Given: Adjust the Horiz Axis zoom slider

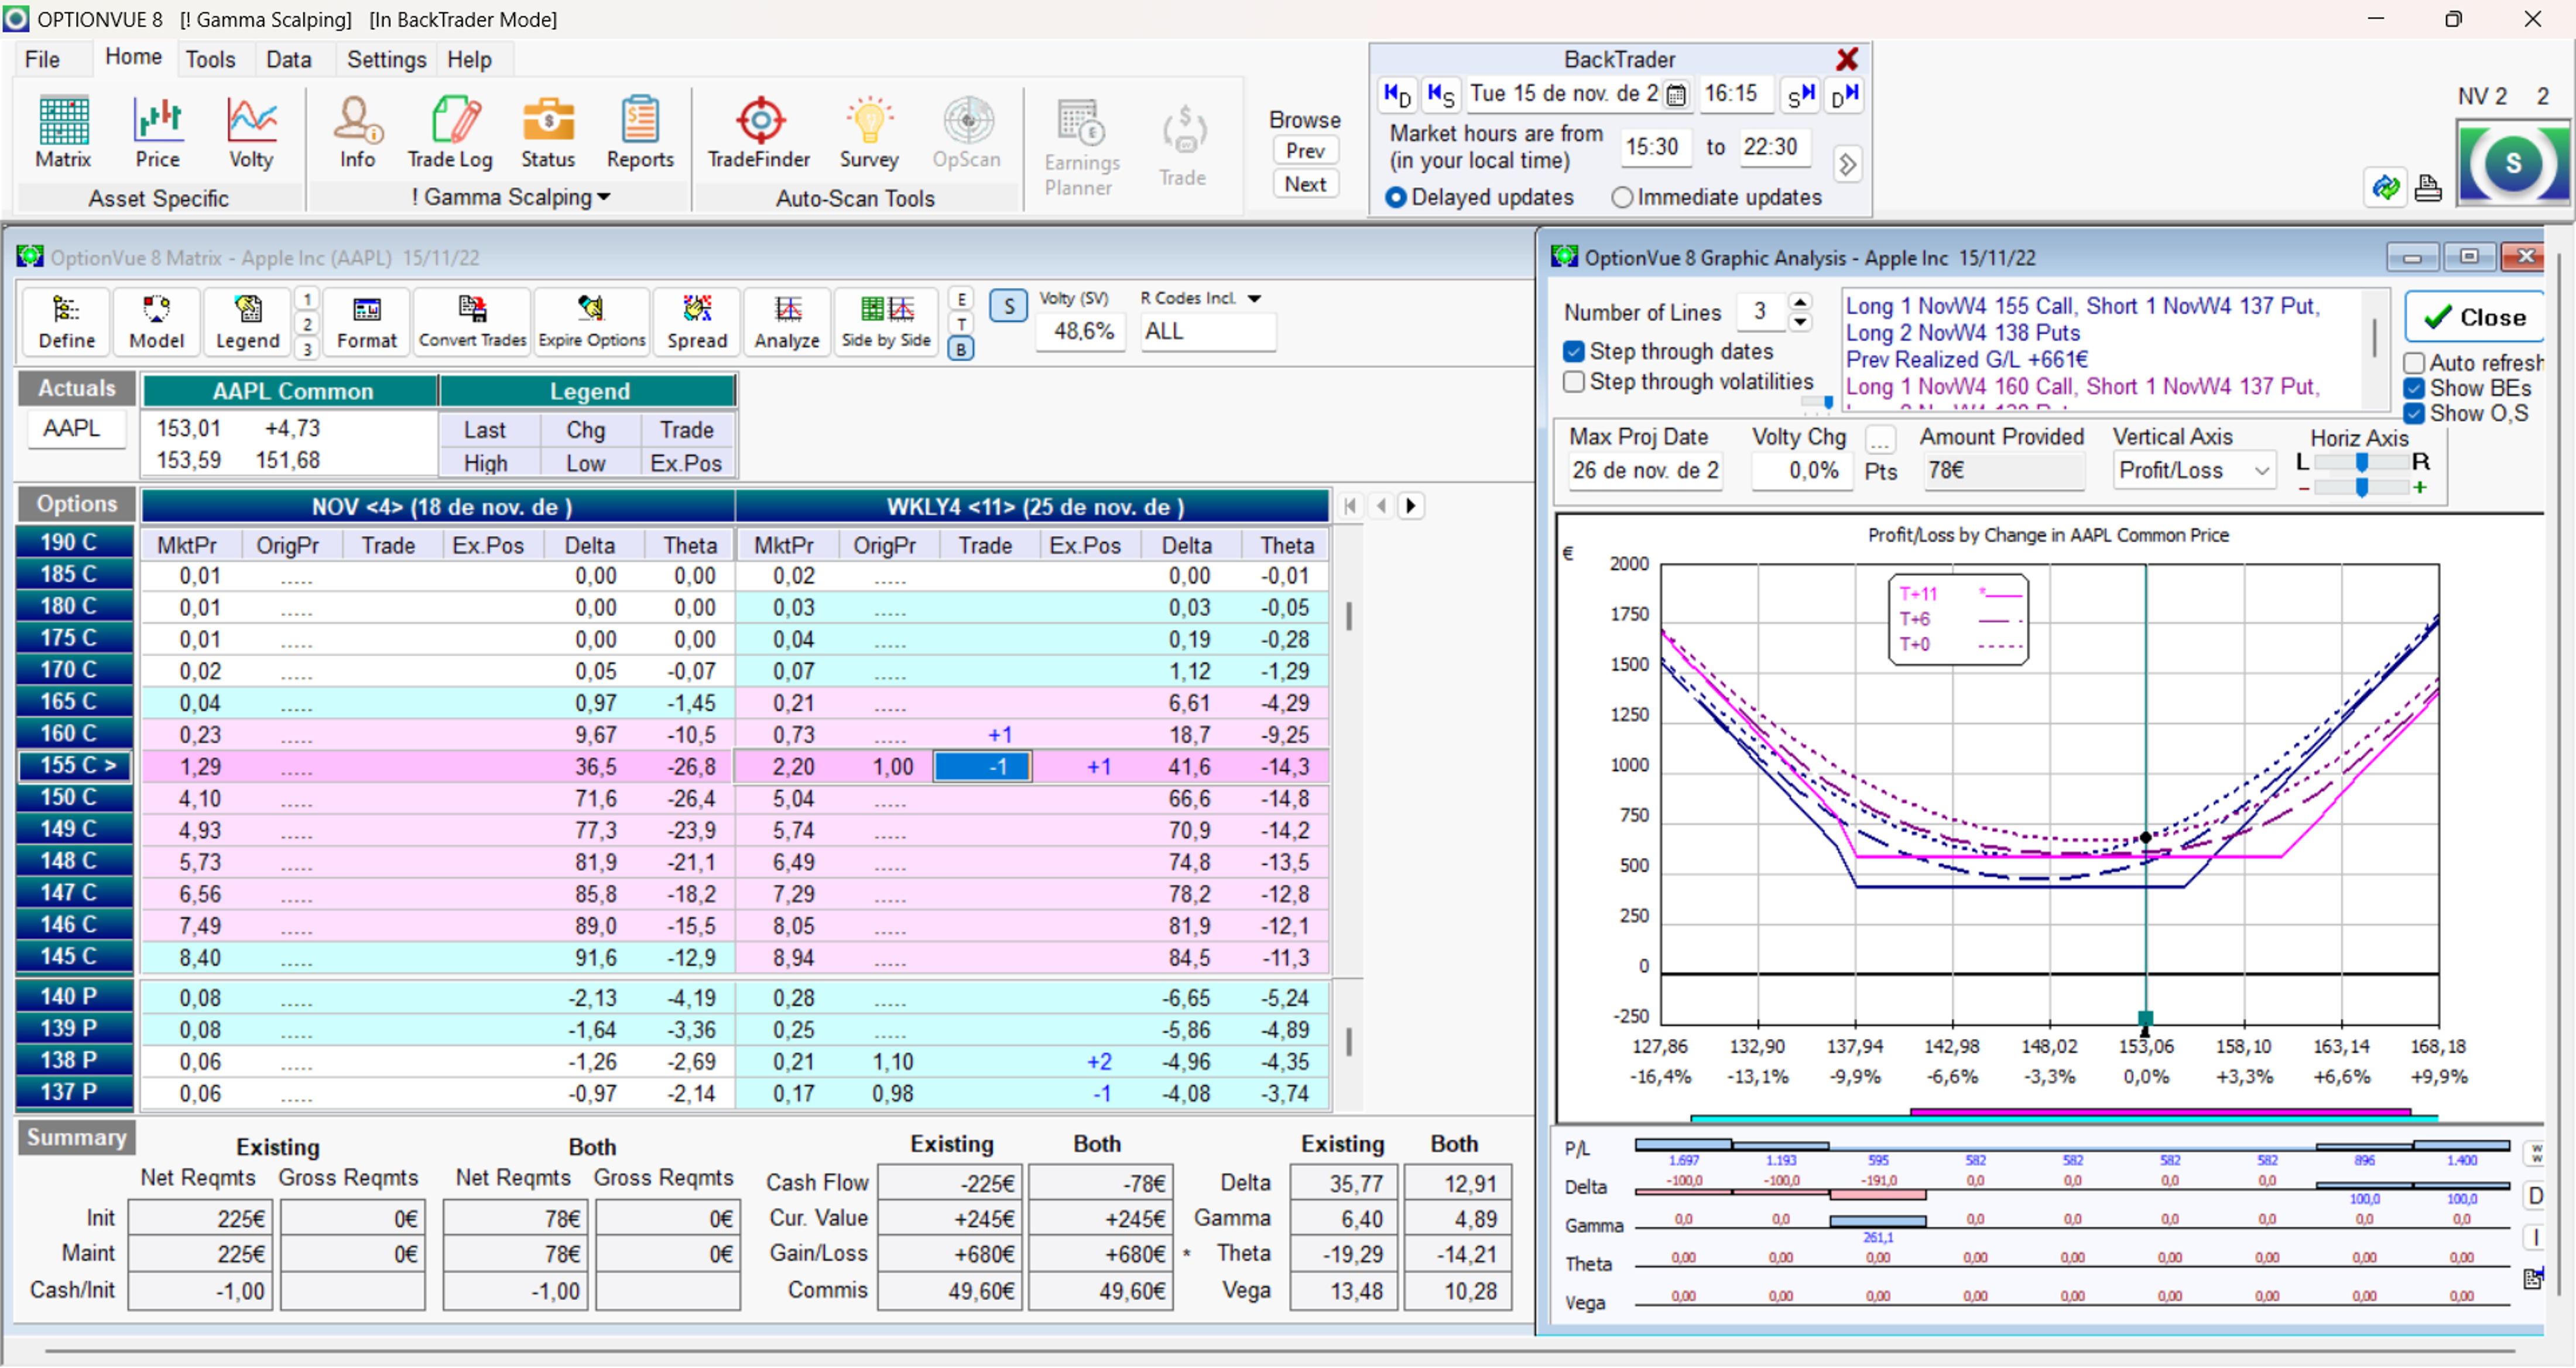Looking at the screenshot, I should tap(2362, 488).
